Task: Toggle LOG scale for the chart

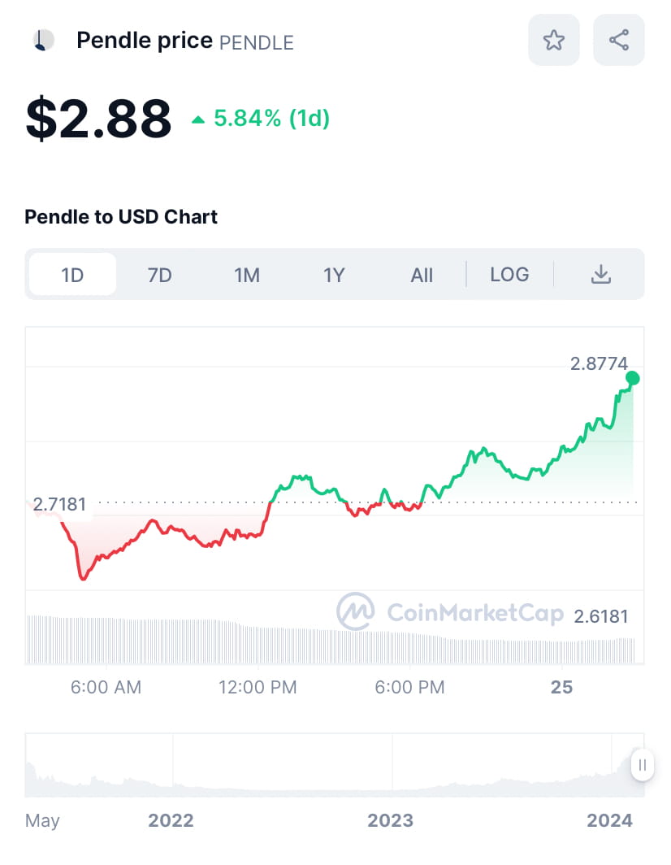Action: pyautogui.click(x=509, y=275)
